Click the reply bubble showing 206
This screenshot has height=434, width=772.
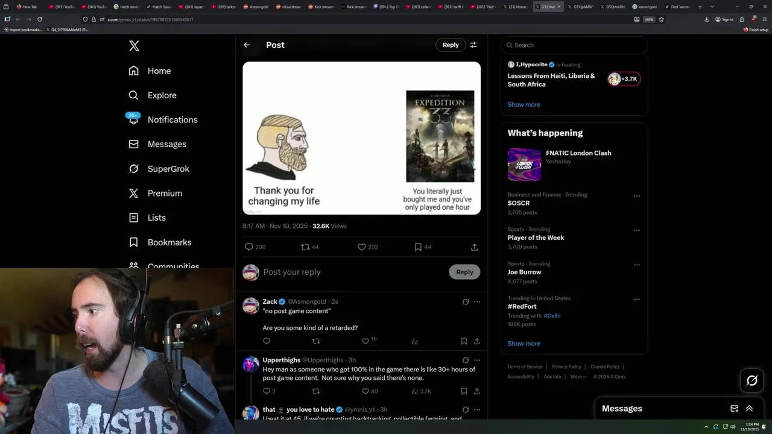pos(255,247)
